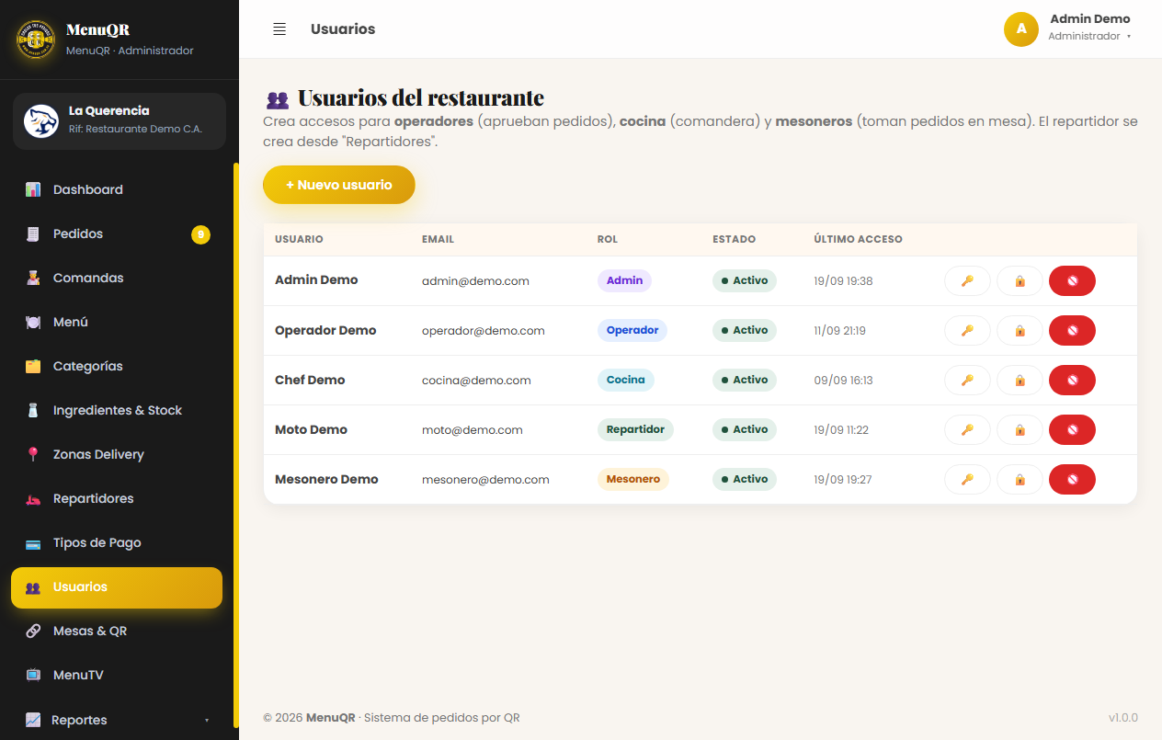The width and height of the screenshot is (1162, 740).
Task: Click the Operador role badge
Action: (632, 330)
